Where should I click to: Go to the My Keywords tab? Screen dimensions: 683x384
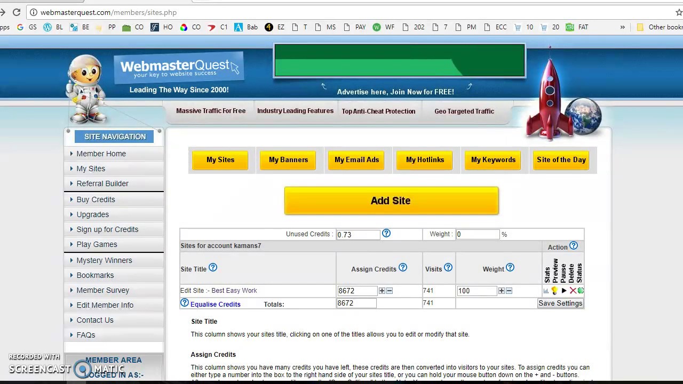493,160
